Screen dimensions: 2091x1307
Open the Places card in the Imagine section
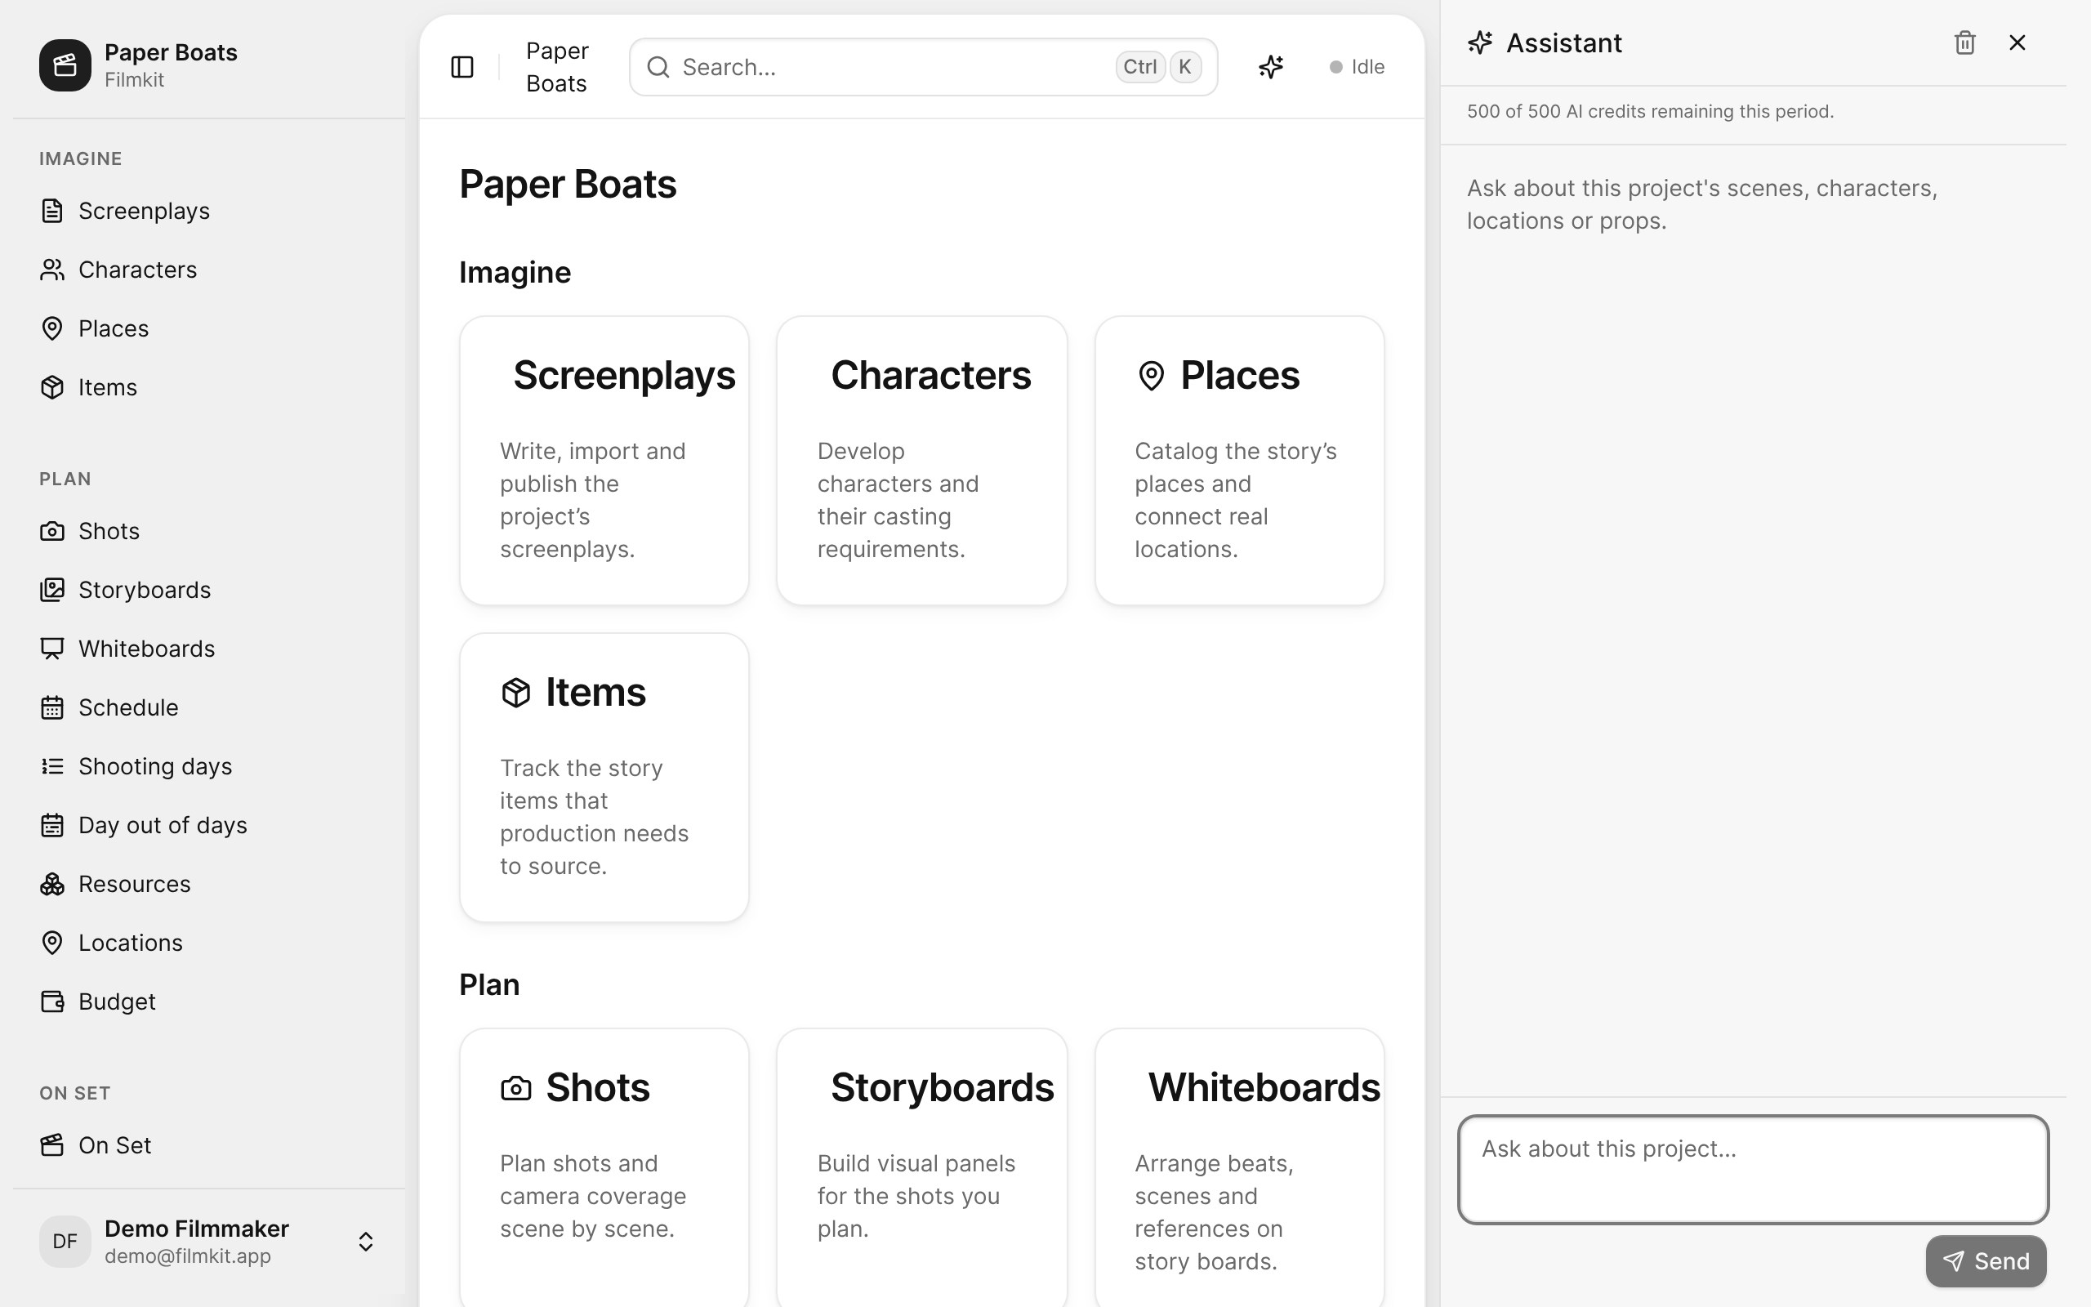pos(1239,460)
